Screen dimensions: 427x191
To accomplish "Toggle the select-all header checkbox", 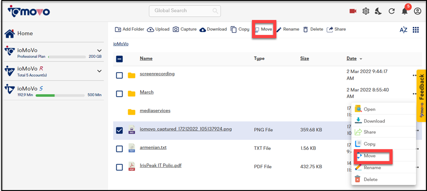I will pos(119,59).
